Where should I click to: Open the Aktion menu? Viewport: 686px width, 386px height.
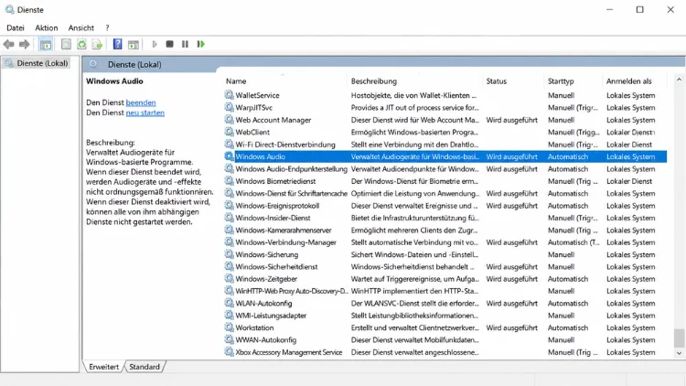pos(47,27)
